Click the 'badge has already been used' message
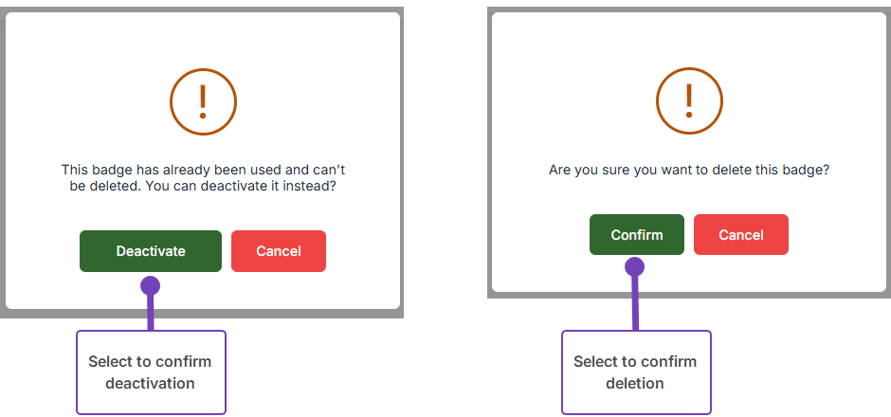The image size is (891, 417). pos(203,170)
